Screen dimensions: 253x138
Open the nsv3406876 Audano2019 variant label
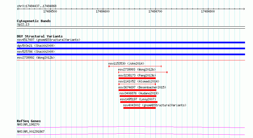point(139,93)
